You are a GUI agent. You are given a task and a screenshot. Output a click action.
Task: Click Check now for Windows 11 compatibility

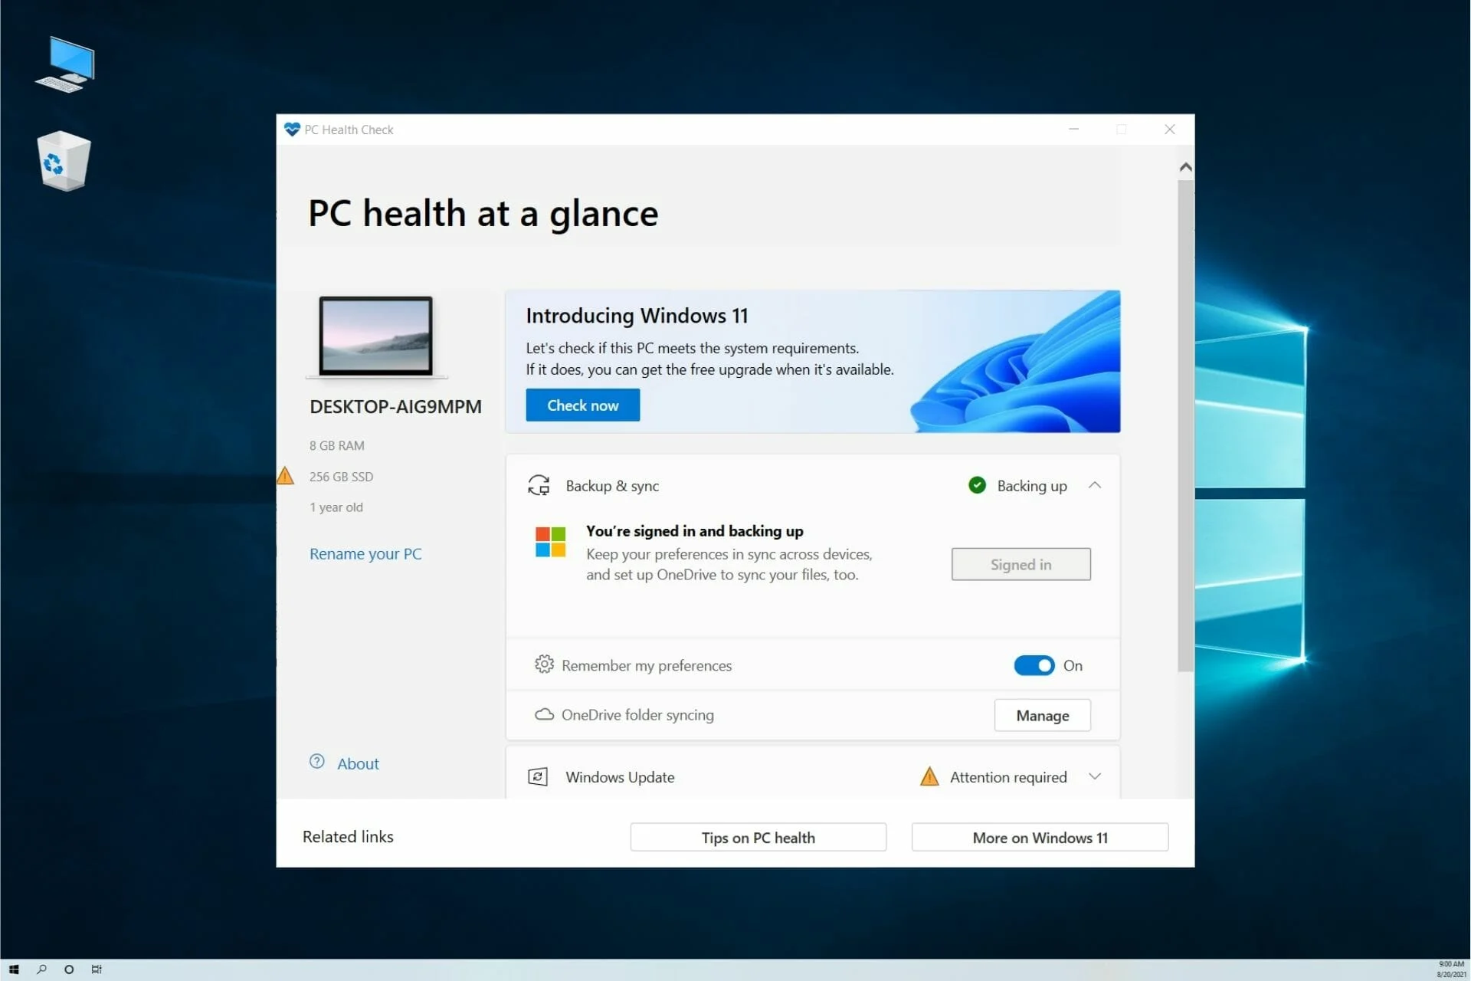583,405
